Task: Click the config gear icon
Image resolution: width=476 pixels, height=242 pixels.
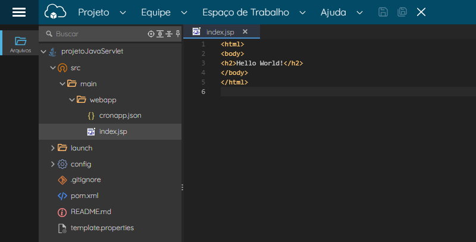Action: 62,164
